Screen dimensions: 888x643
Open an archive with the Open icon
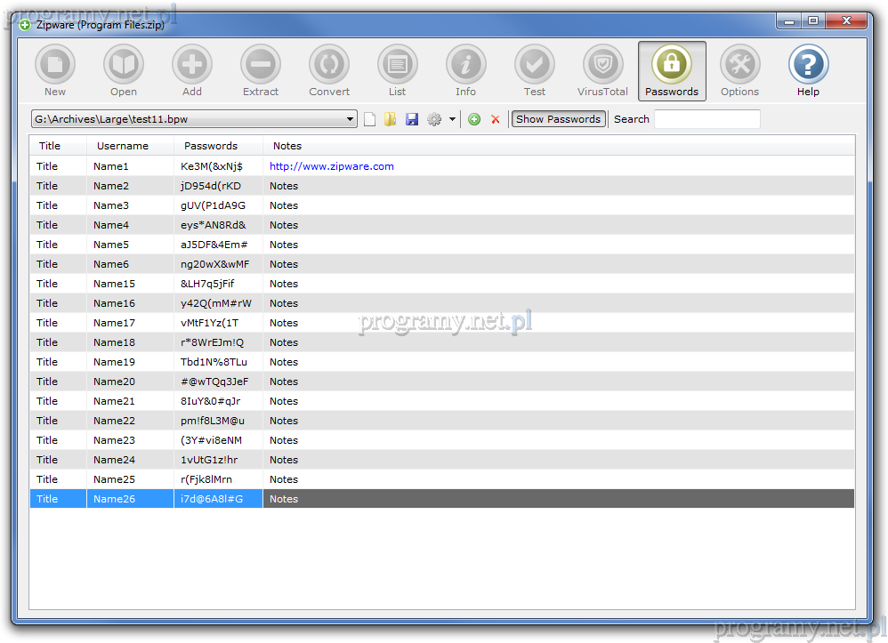[124, 66]
